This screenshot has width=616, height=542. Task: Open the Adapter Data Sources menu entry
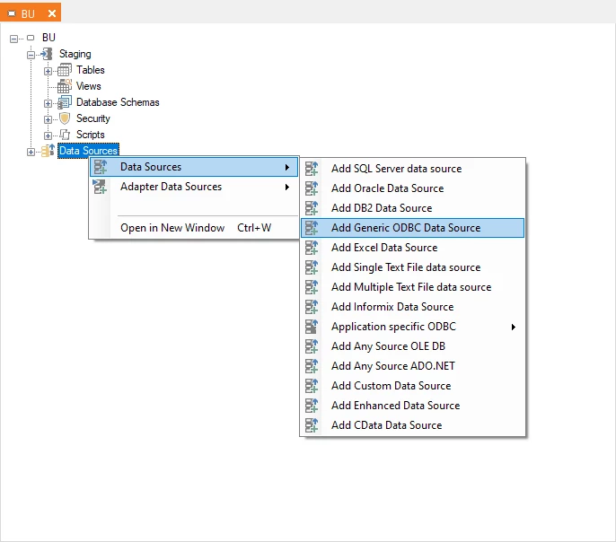194,187
